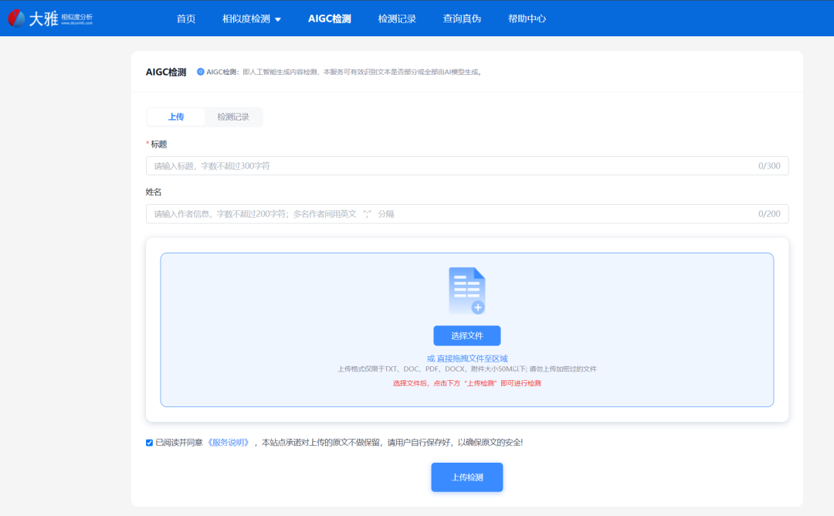Click the 选择文件 button
Image resolution: width=834 pixels, height=516 pixels.
466,335
